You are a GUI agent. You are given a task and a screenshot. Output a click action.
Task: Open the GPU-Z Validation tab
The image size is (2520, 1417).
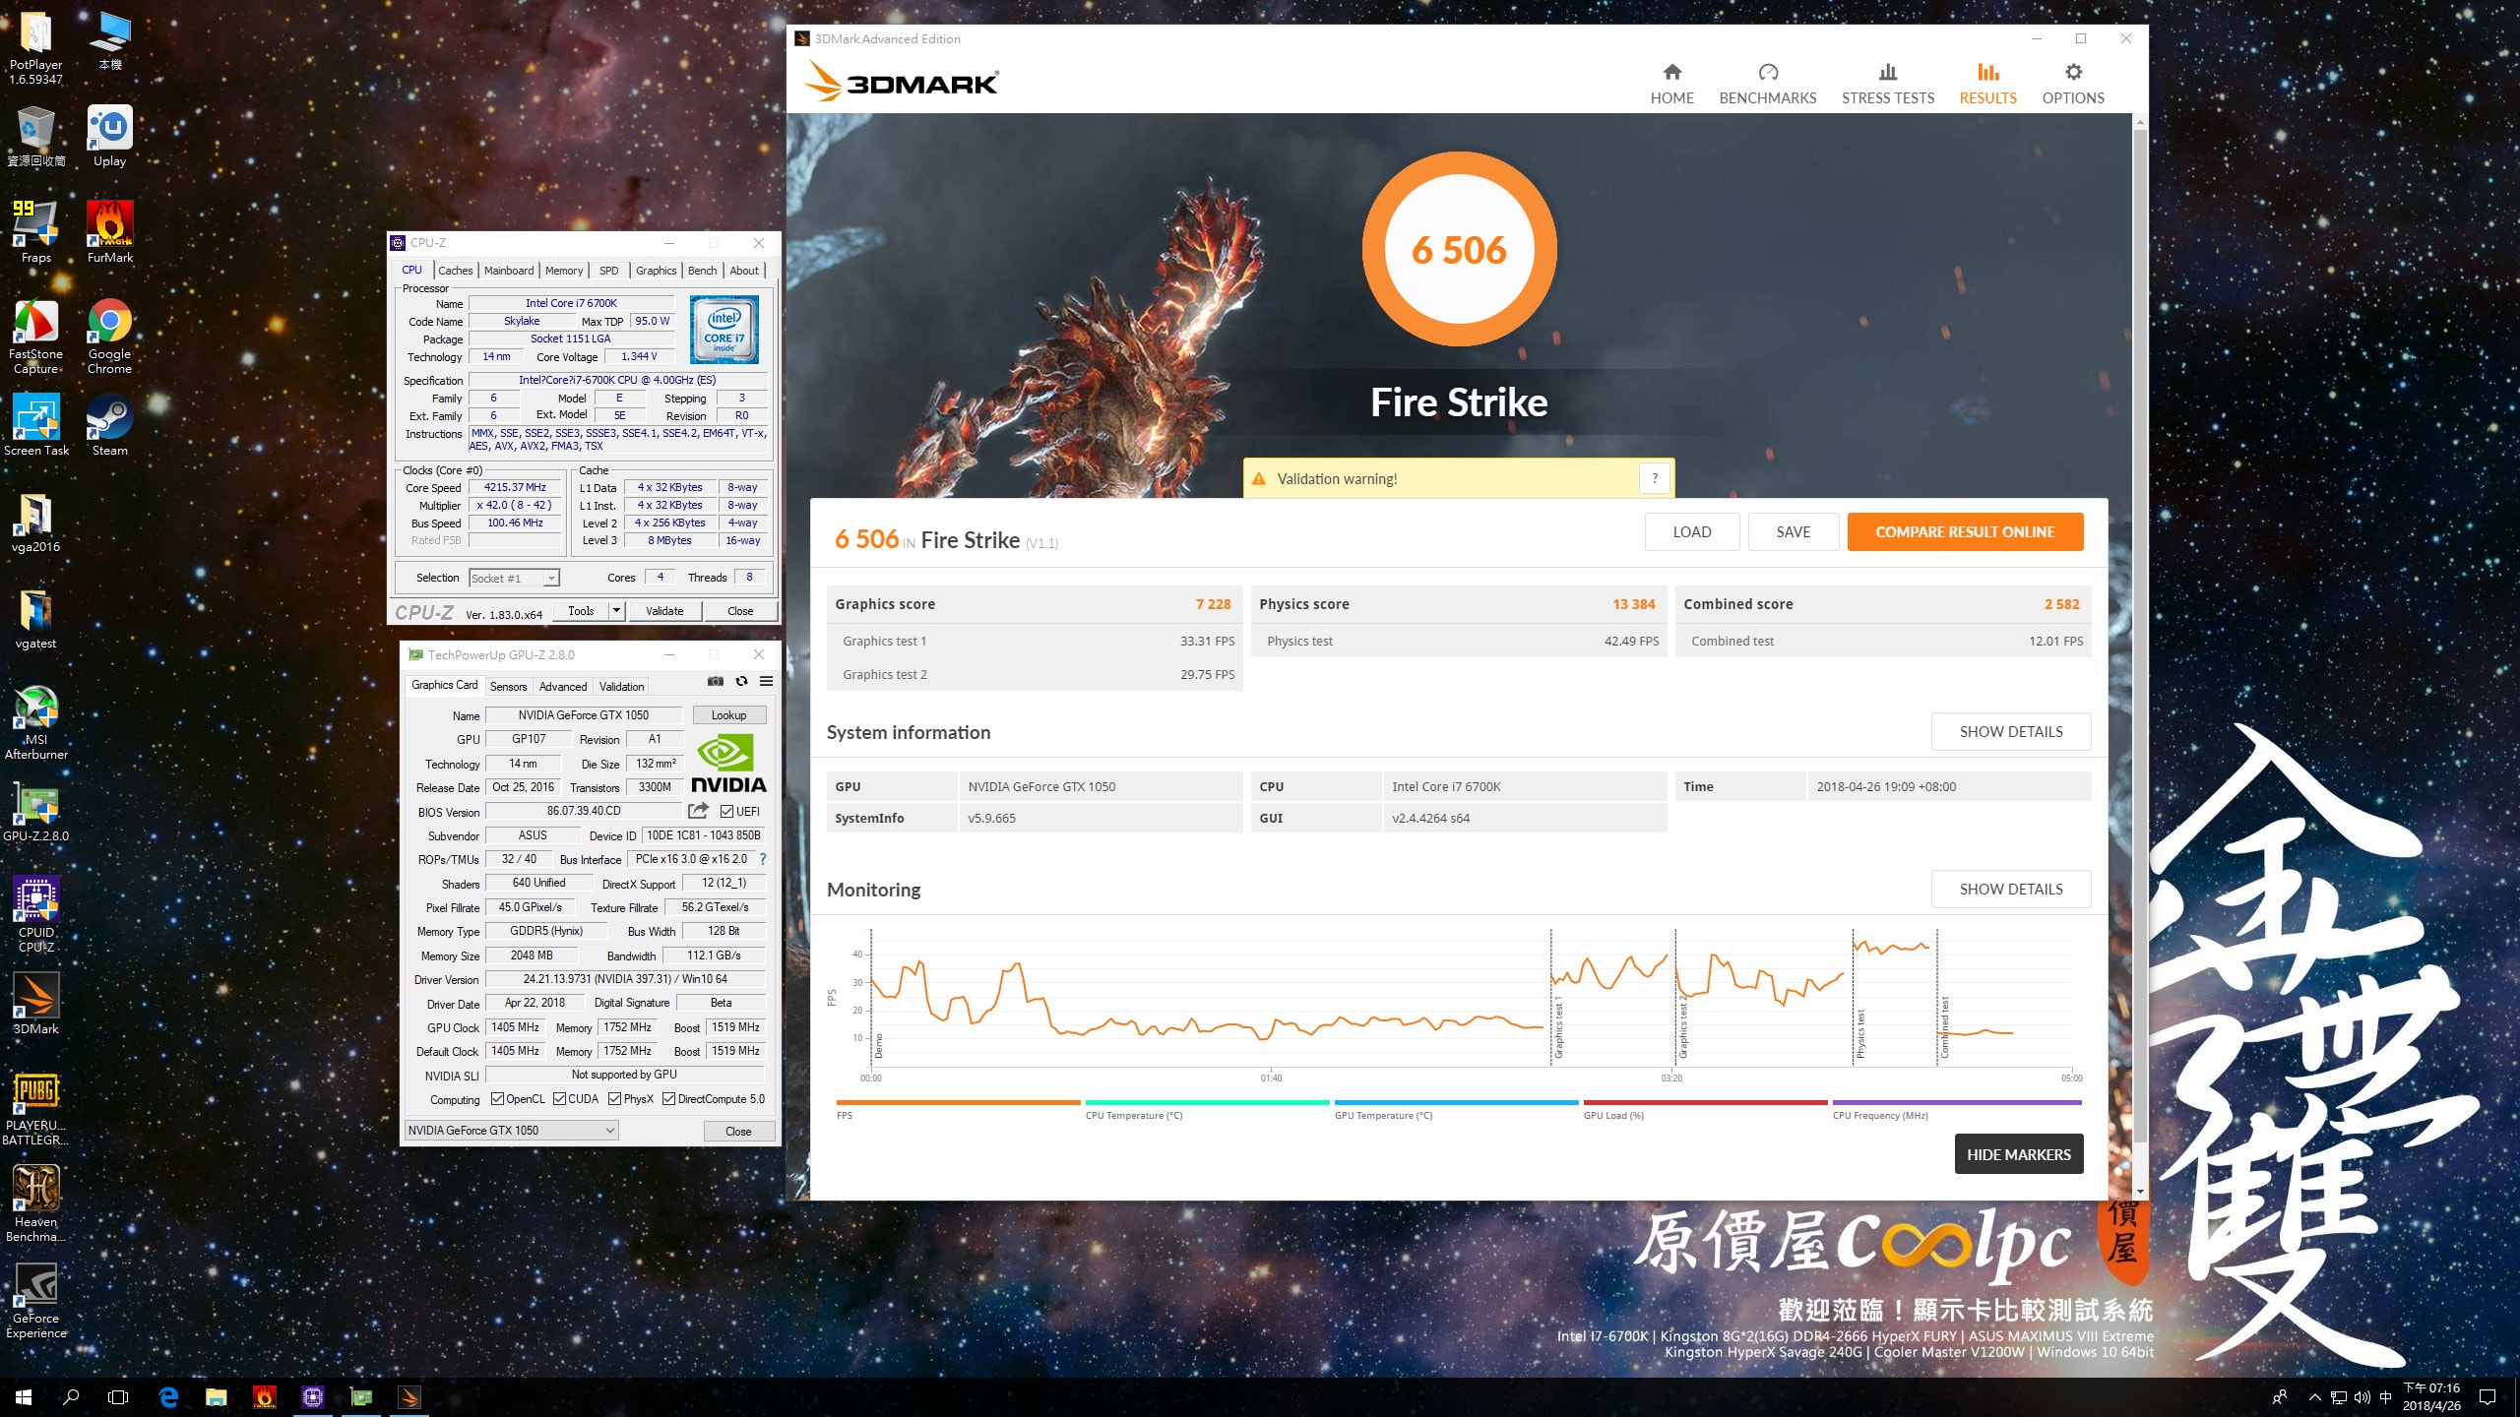pyautogui.click(x=621, y=687)
